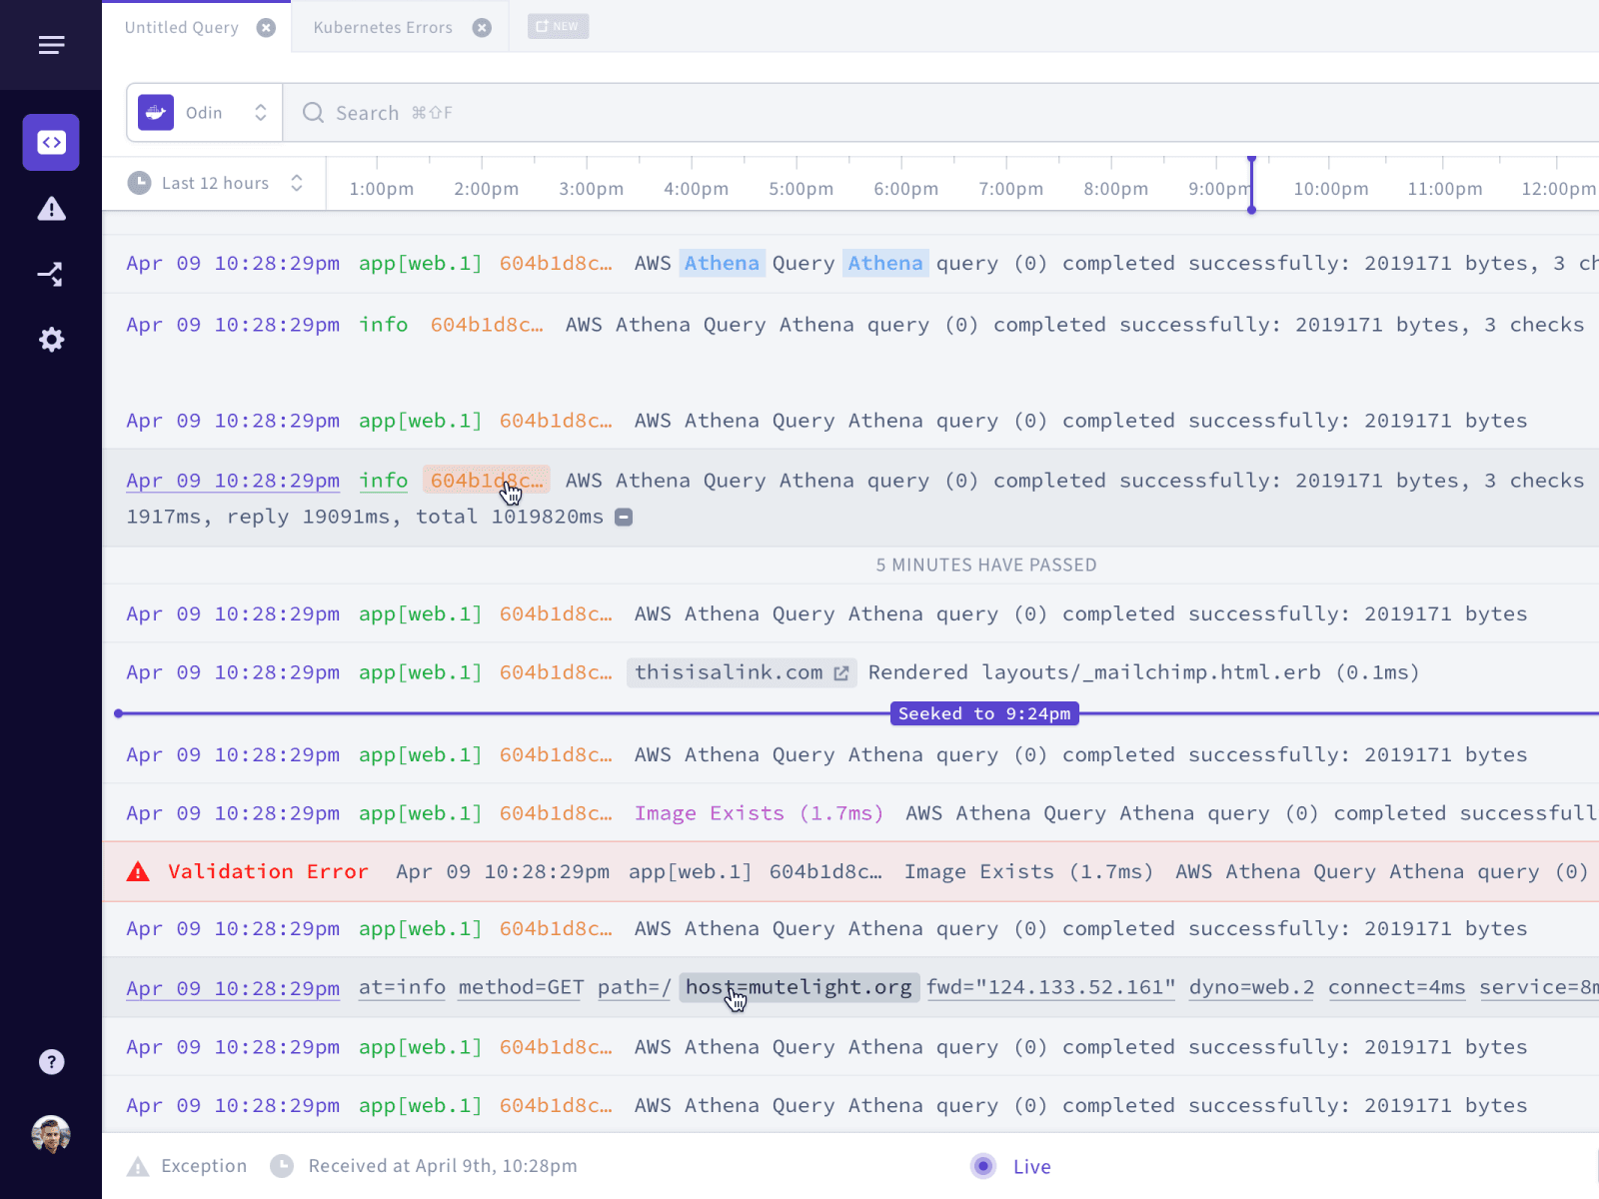1599x1199 pixels.
Task: Select the Untitled Query tab
Action: point(182,28)
